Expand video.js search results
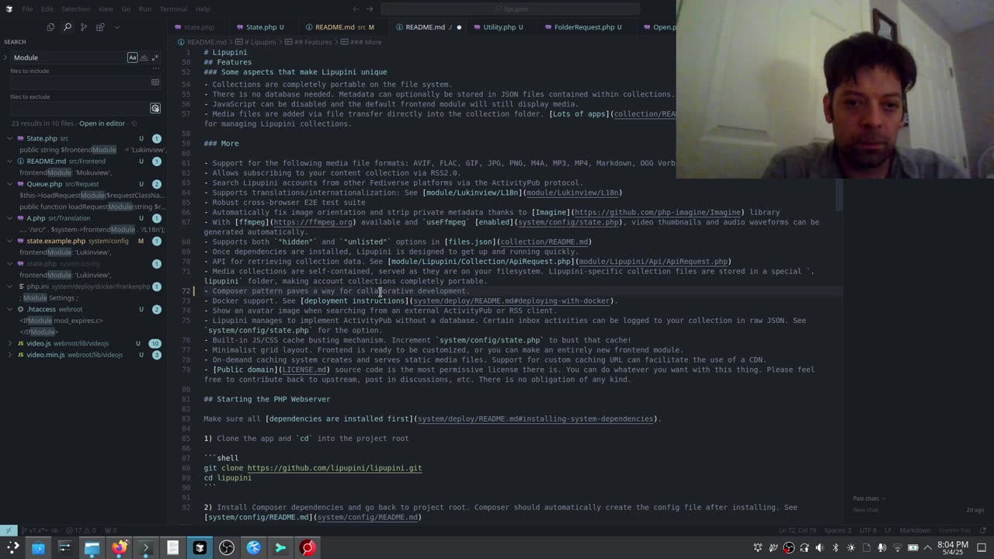Viewport: 994px width, 559px height. pyautogui.click(x=10, y=343)
